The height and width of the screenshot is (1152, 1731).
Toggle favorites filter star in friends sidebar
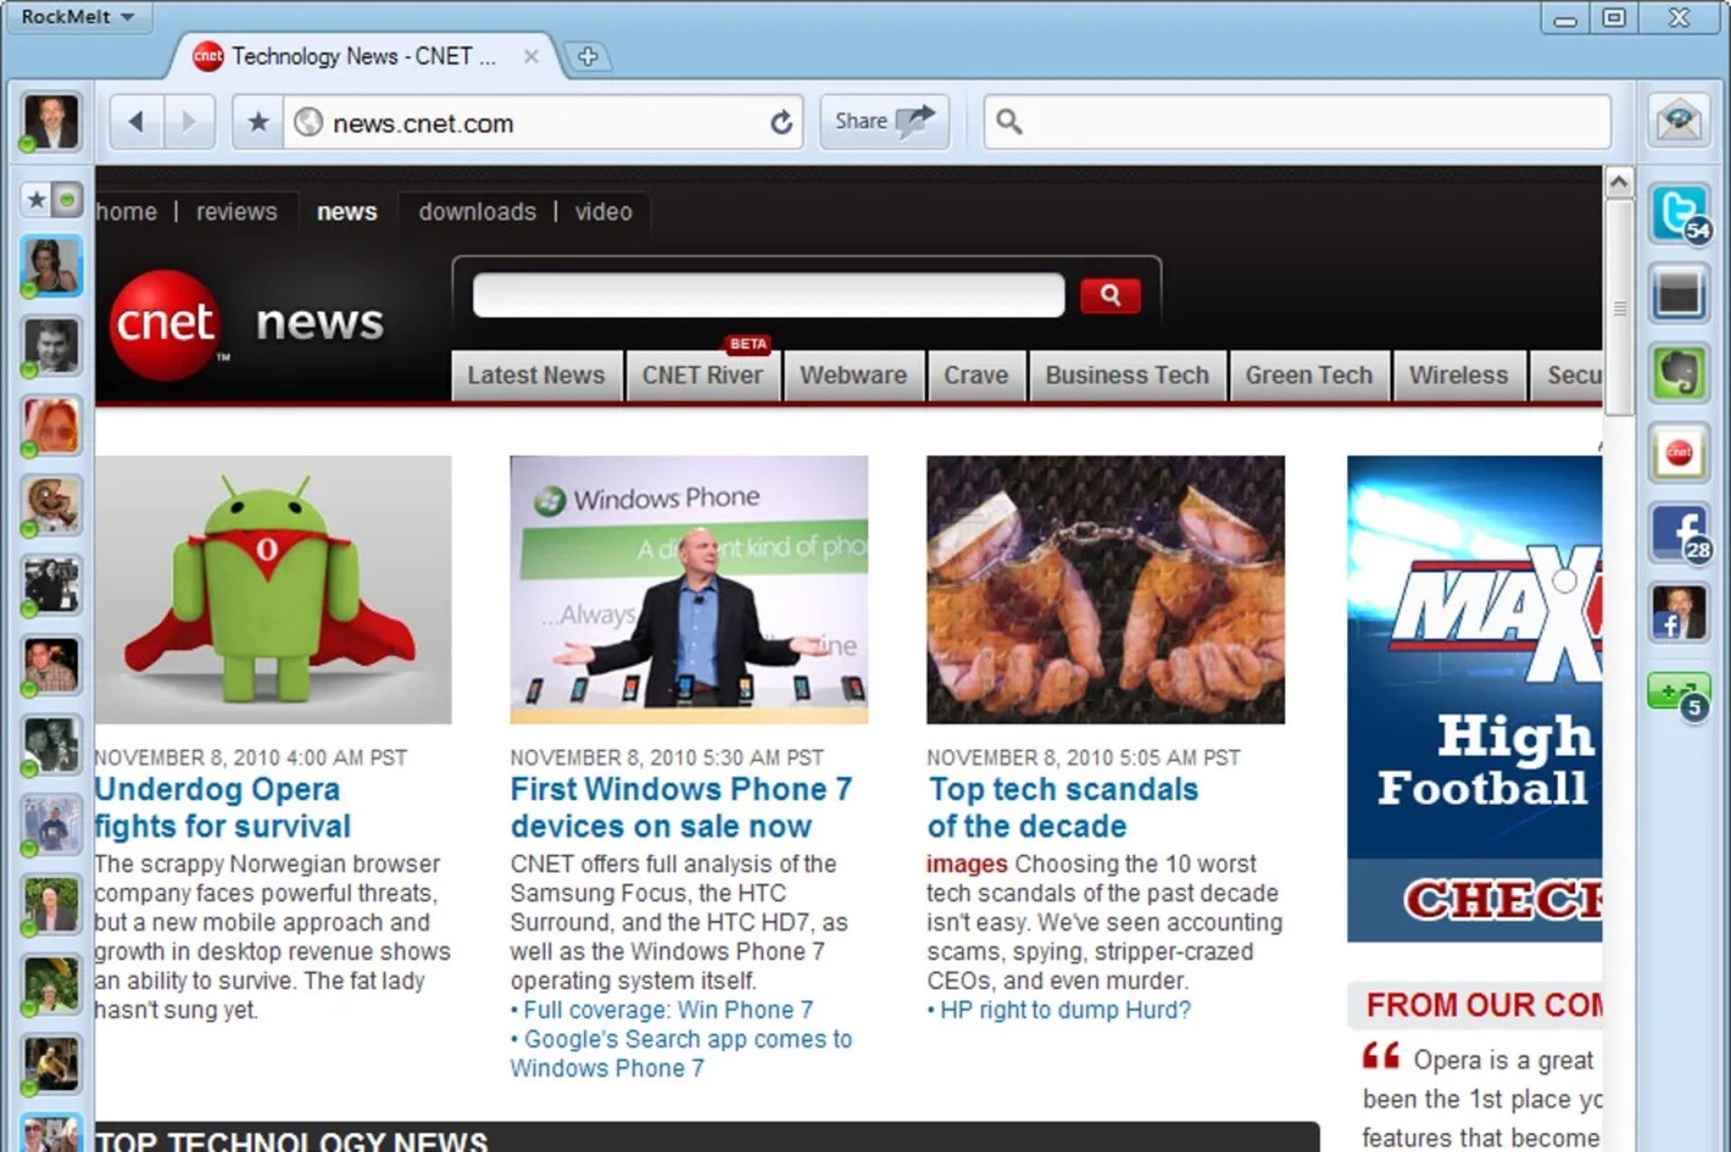37,199
